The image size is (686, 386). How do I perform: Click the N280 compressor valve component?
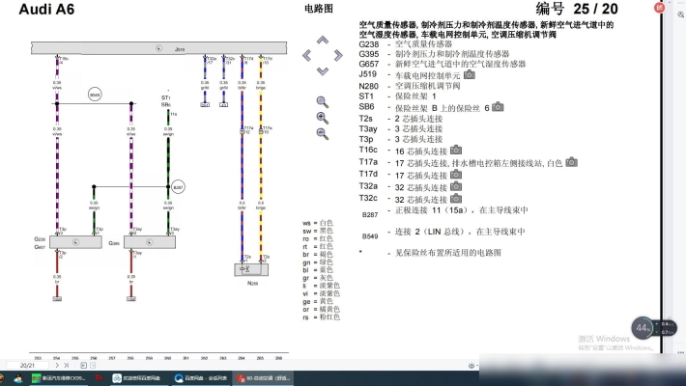(x=251, y=269)
